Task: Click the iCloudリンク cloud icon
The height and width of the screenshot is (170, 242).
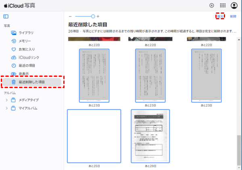Action: pos(14,57)
